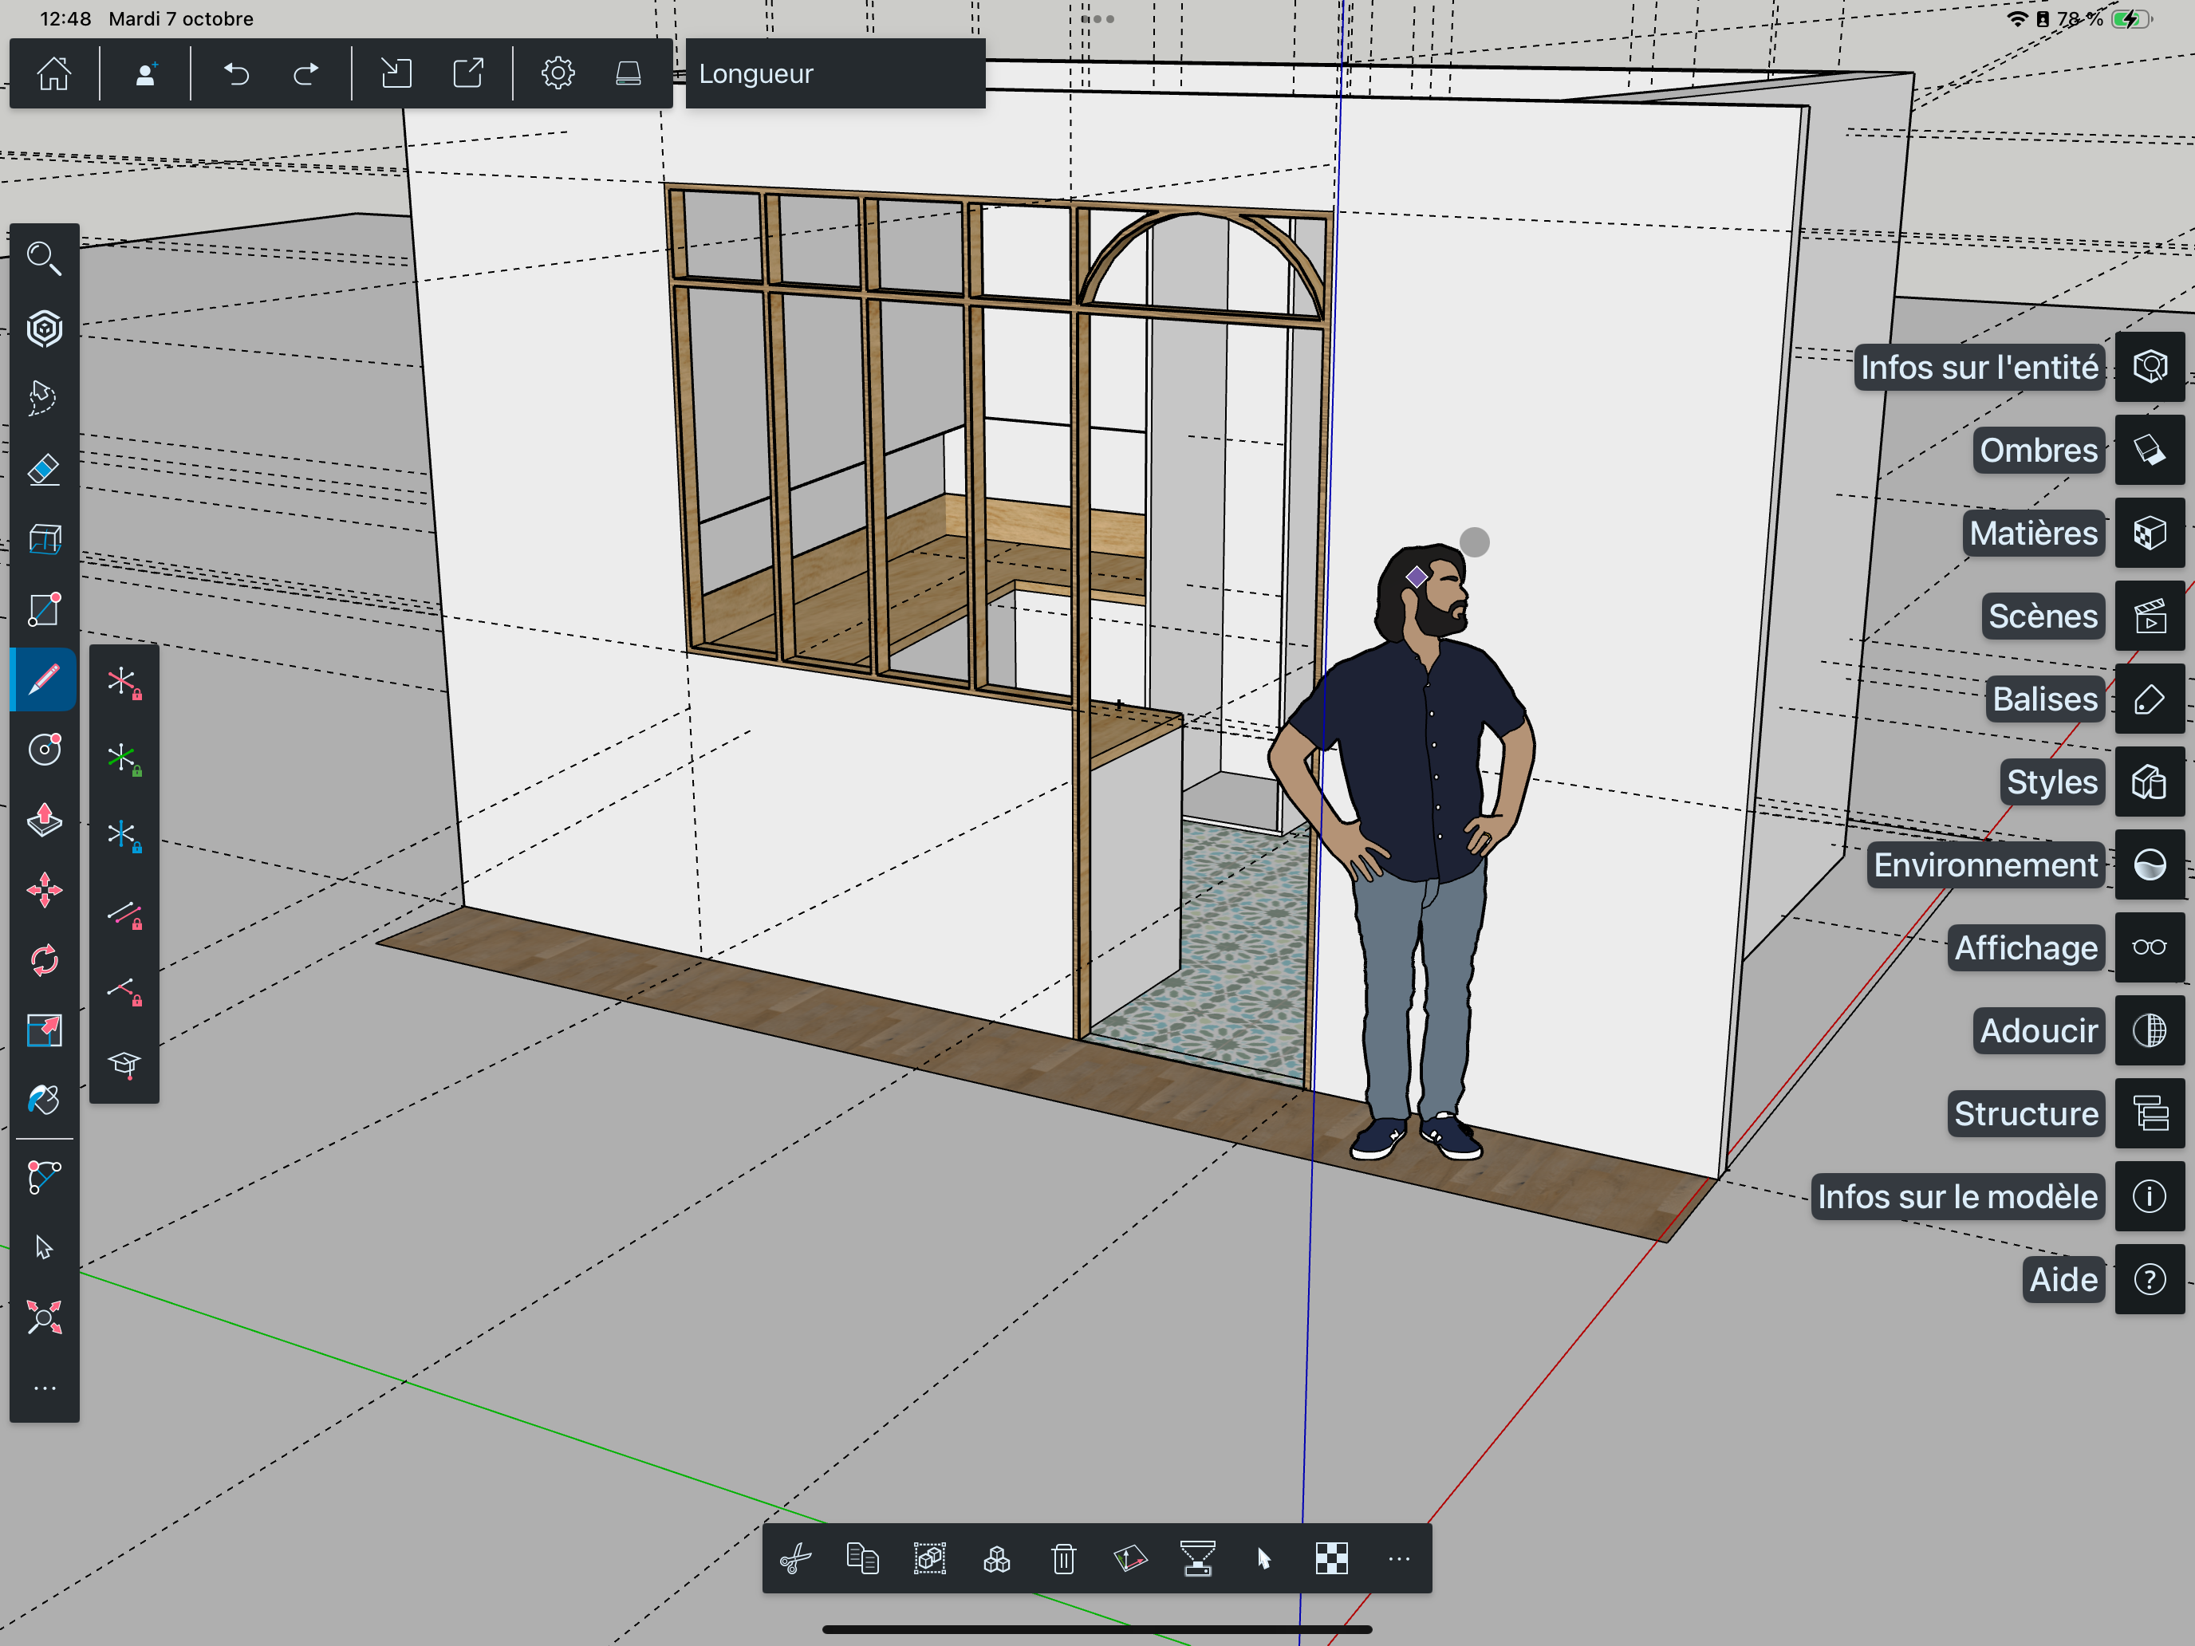The width and height of the screenshot is (2195, 1646).
Task: Tap the multitasking three dots at top
Action: tap(1097, 19)
